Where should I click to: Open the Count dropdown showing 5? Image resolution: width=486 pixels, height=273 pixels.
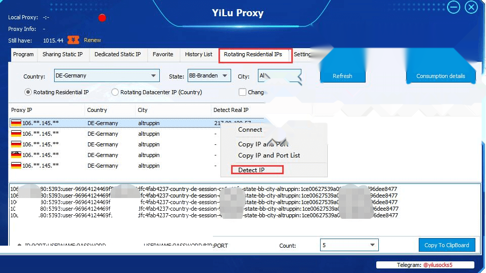pos(349,245)
